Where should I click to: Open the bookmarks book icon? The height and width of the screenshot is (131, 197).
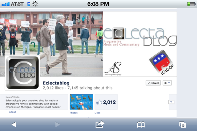[x=141, y=125]
